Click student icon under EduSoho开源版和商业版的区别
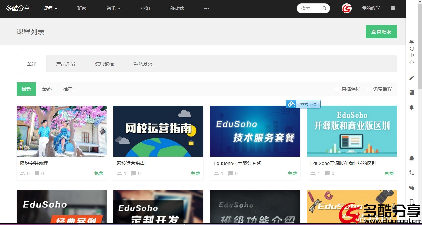The image size is (422, 225). point(313,173)
